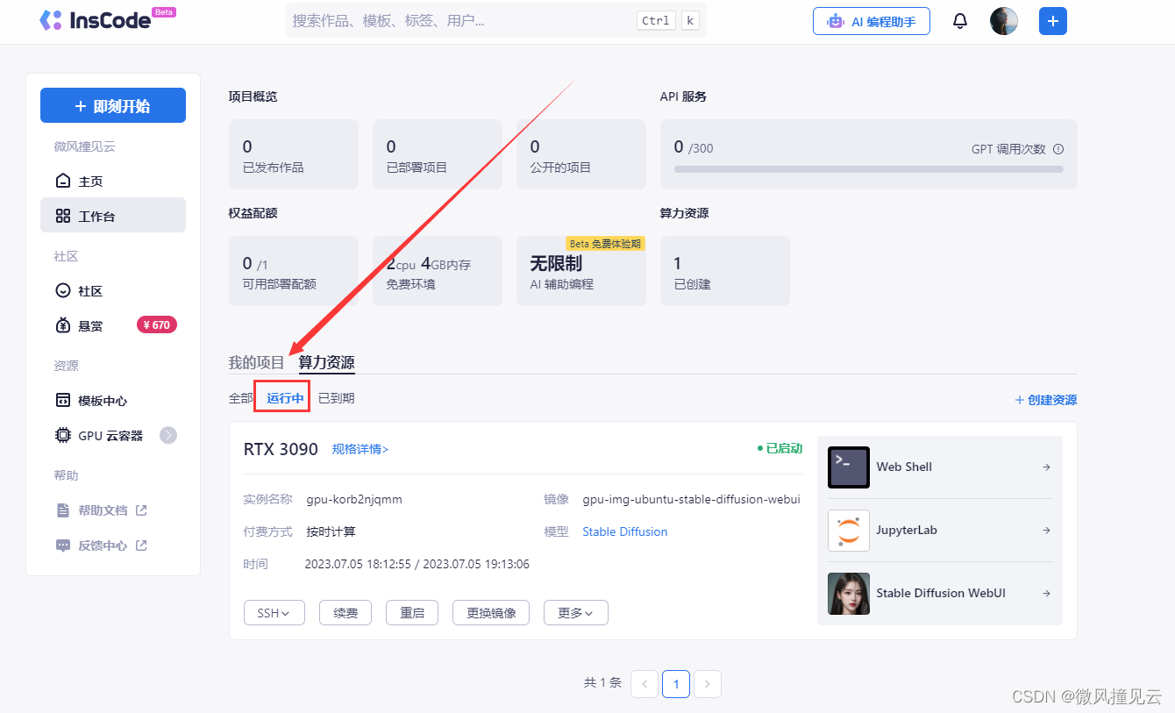Click the 社区 sidebar icon
This screenshot has height=713, width=1175.
62,290
